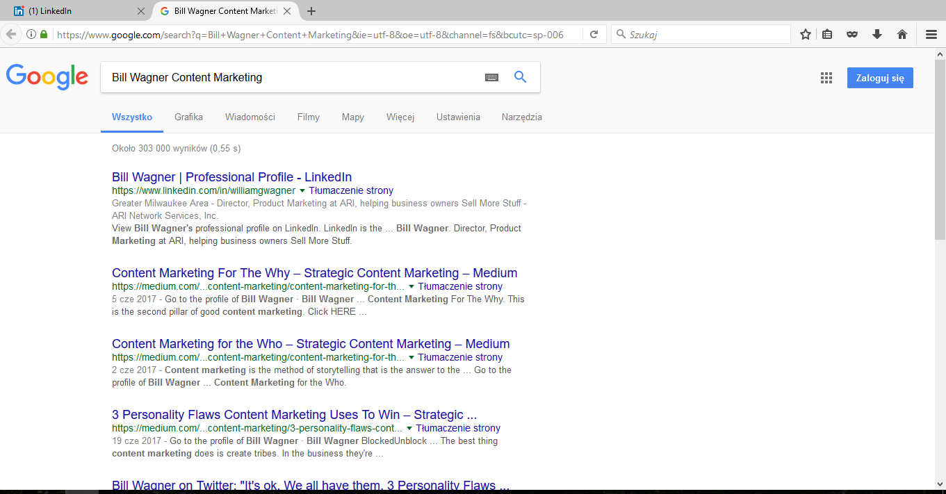This screenshot has height=494, width=946.
Task: Expand dropdown arrow of 'For The Why' result
Action: click(x=411, y=287)
